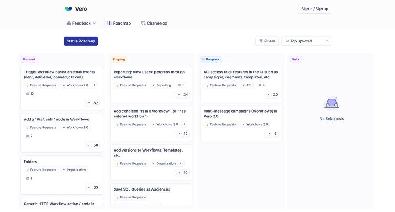Image resolution: width=395 pixels, height=212 pixels.
Task: Open the Filters panel
Action: tap(267, 41)
